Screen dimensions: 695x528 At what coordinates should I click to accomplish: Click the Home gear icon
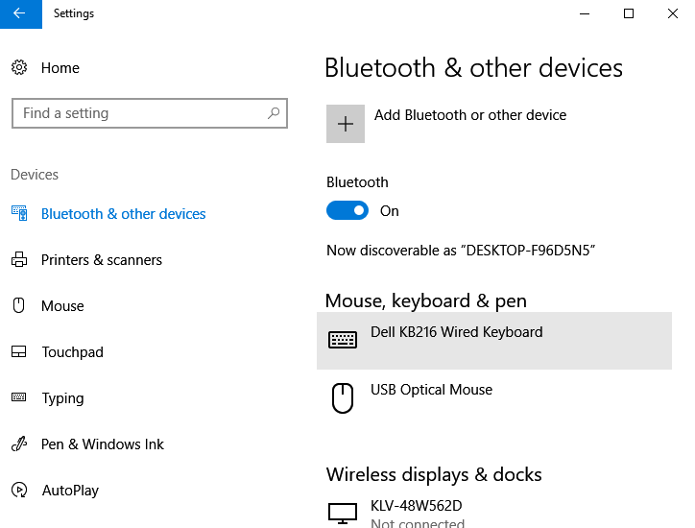click(x=19, y=67)
